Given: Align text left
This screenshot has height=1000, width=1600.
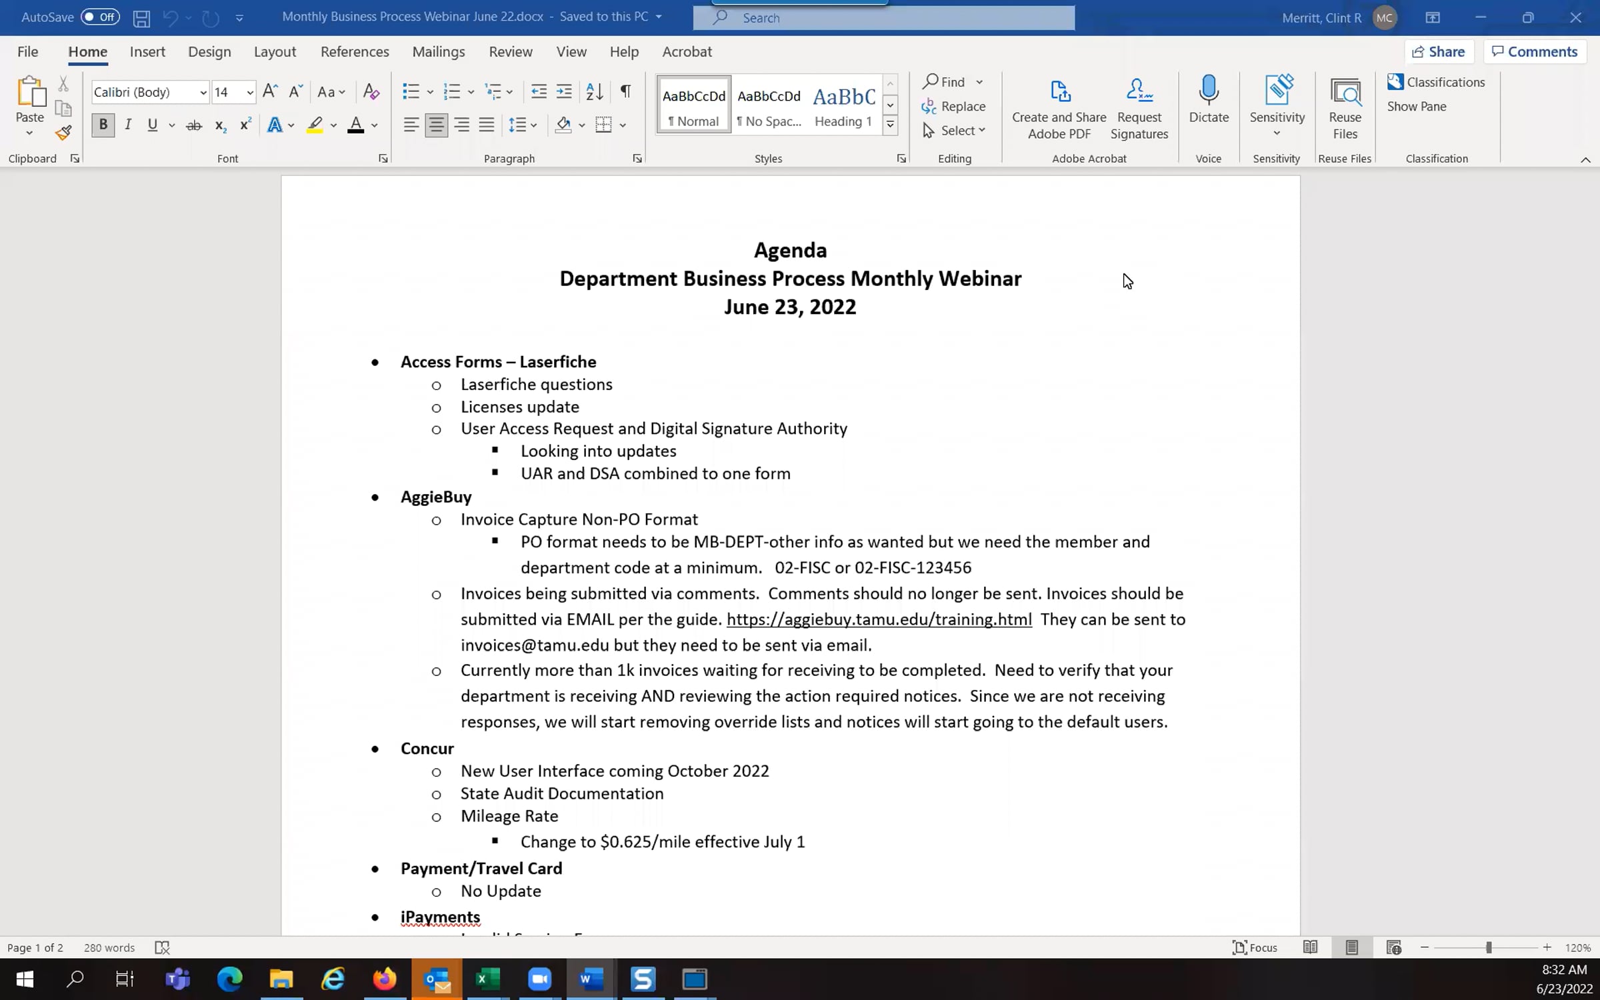Looking at the screenshot, I should pyautogui.click(x=411, y=125).
